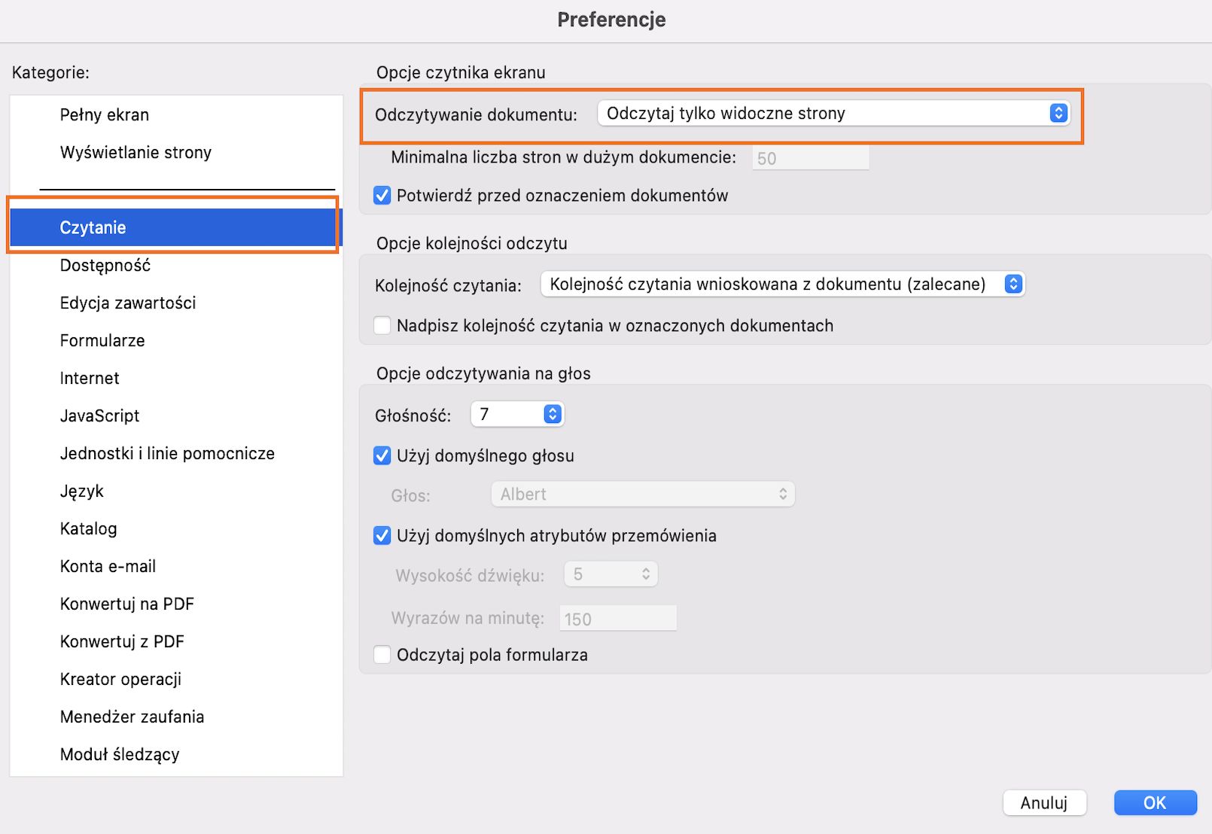This screenshot has width=1212, height=834.
Task: Uncheck Potwierdź przed oznaczeniem dokumentów
Action: tap(382, 195)
